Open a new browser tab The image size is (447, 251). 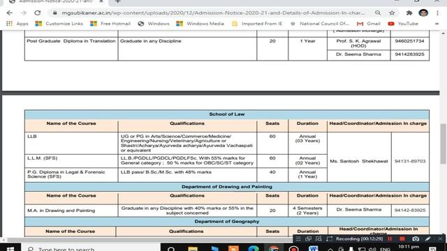118,1
